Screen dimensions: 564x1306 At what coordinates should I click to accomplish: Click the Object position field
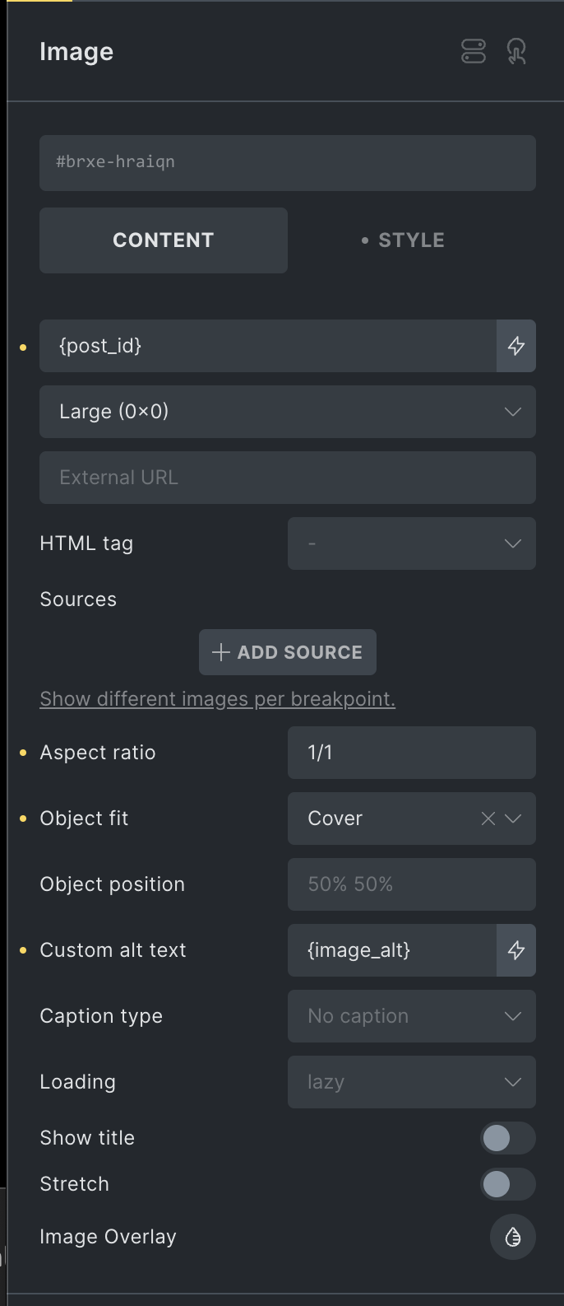click(412, 884)
